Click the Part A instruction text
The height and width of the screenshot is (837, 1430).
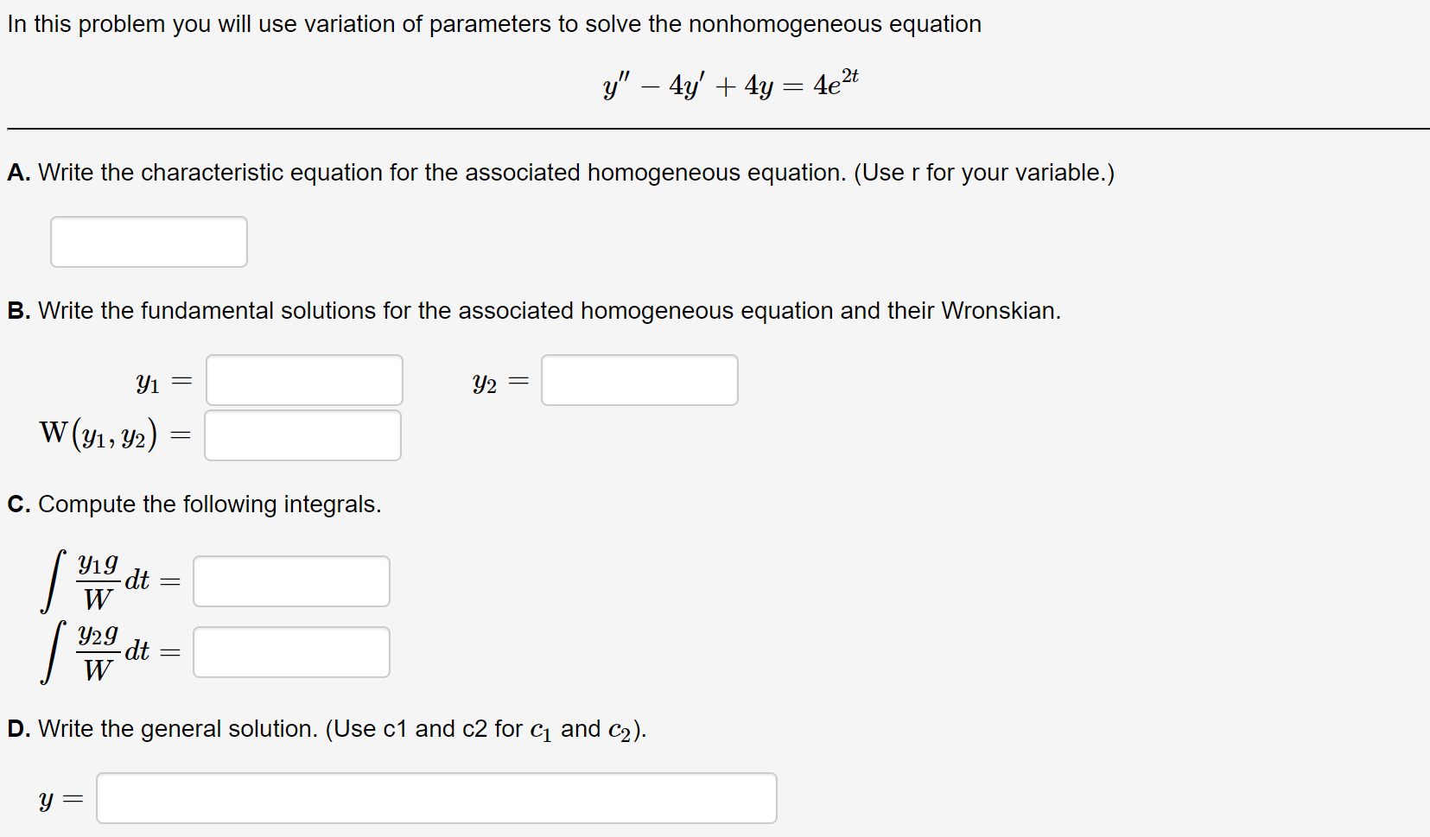(560, 172)
